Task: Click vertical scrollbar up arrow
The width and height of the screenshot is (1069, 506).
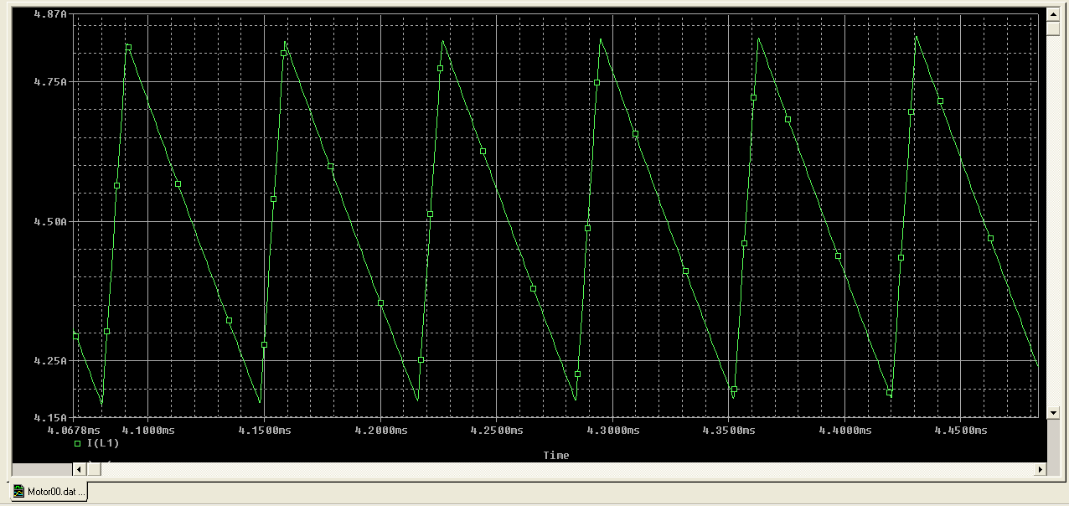Action: pos(1054,13)
